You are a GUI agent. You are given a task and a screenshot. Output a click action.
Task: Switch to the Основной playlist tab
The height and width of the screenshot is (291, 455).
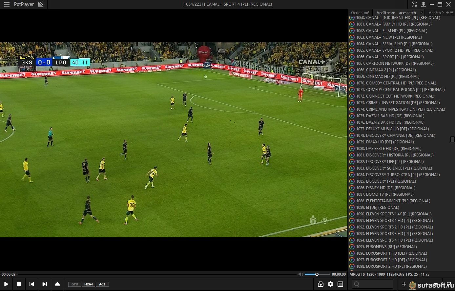pos(360,13)
